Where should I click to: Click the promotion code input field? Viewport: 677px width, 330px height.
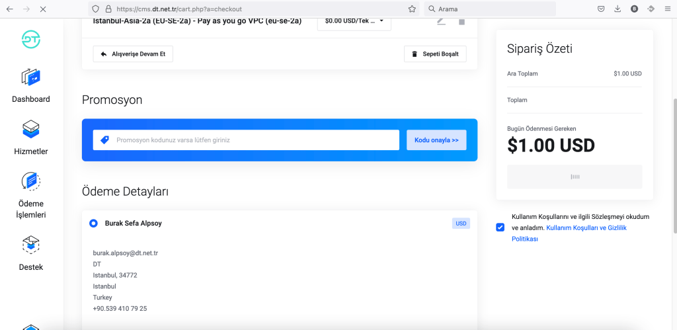click(x=246, y=140)
